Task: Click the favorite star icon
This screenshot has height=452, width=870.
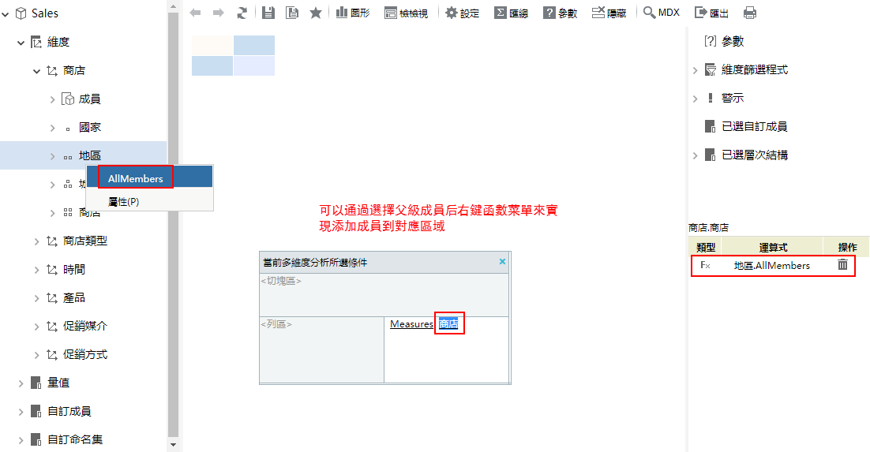Action: point(316,13)
